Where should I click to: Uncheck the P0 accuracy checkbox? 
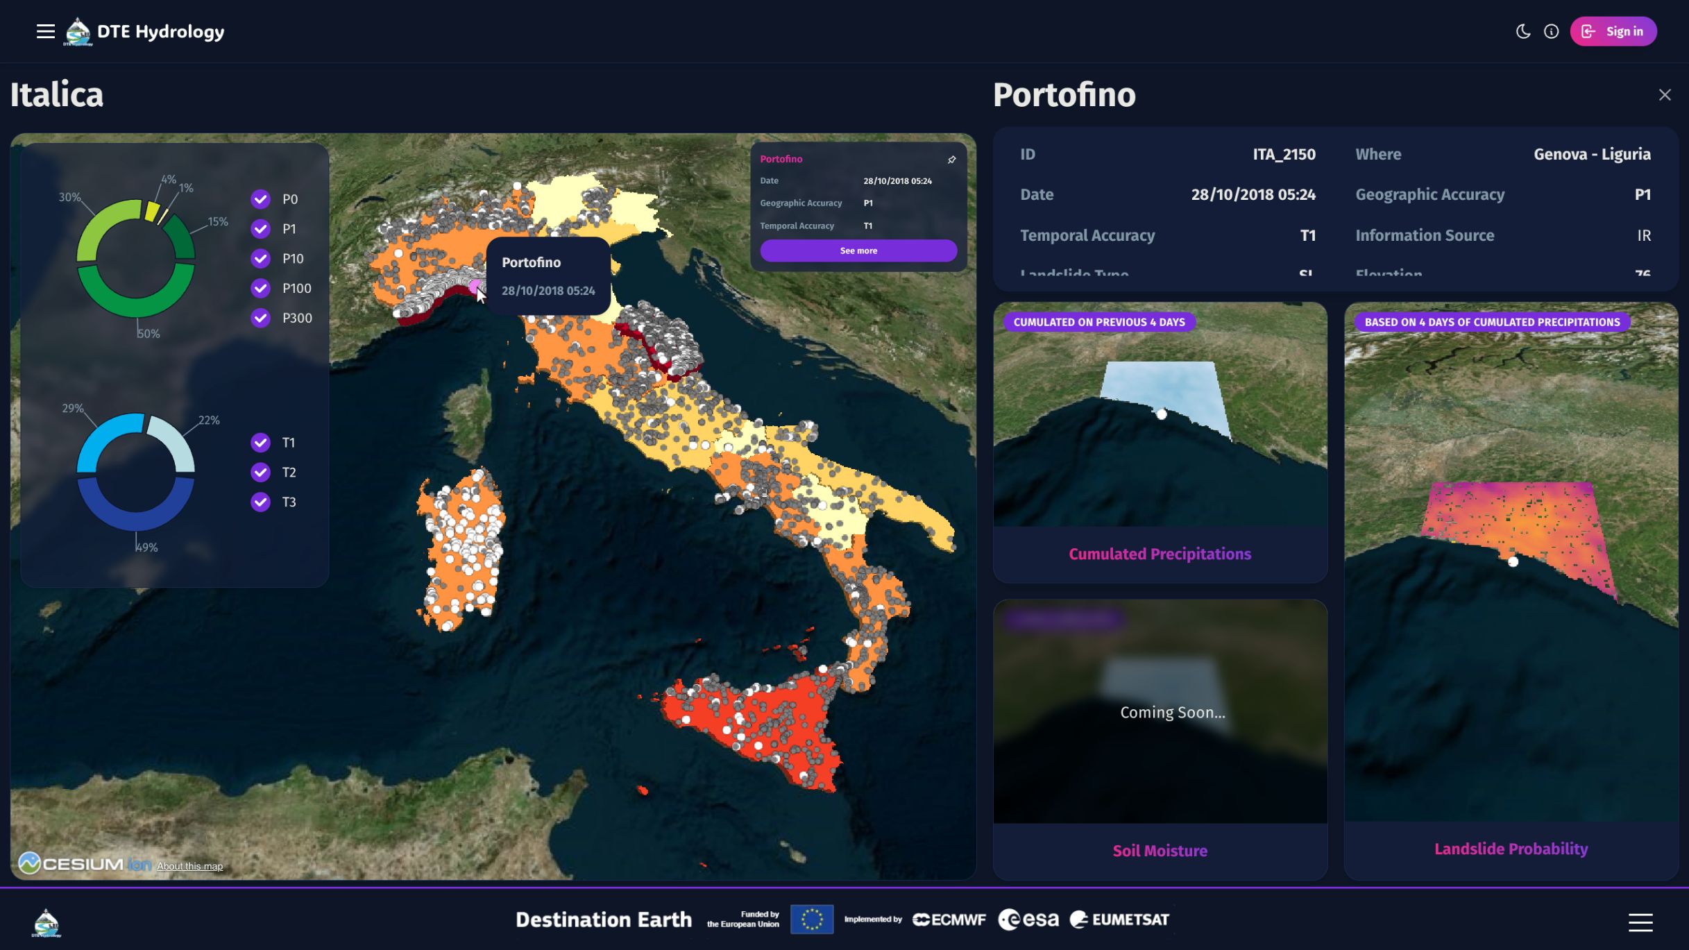click(260, 200)
